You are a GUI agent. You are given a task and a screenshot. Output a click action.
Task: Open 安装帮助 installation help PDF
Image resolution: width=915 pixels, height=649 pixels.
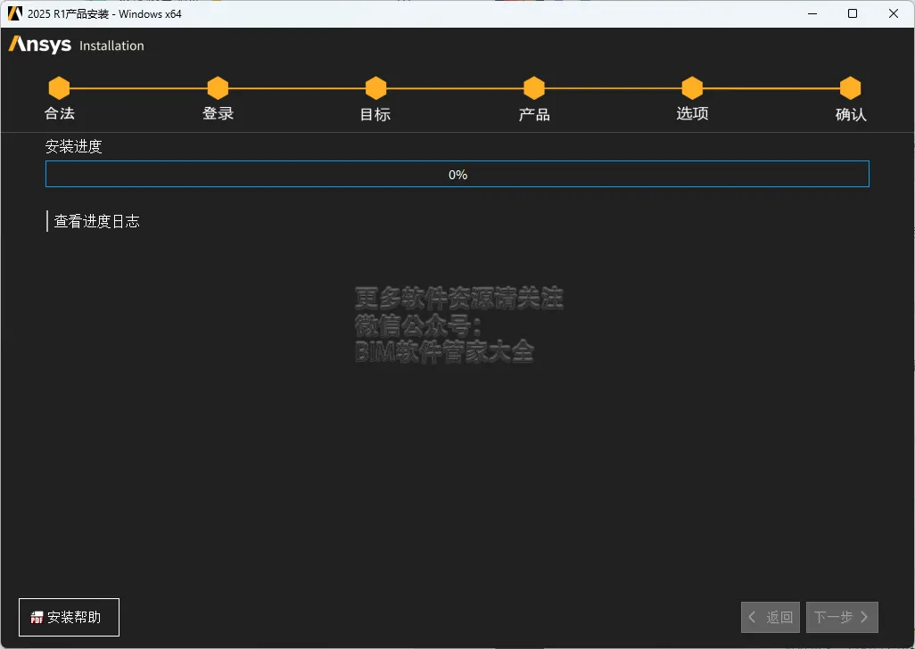[x=69, y=617]
